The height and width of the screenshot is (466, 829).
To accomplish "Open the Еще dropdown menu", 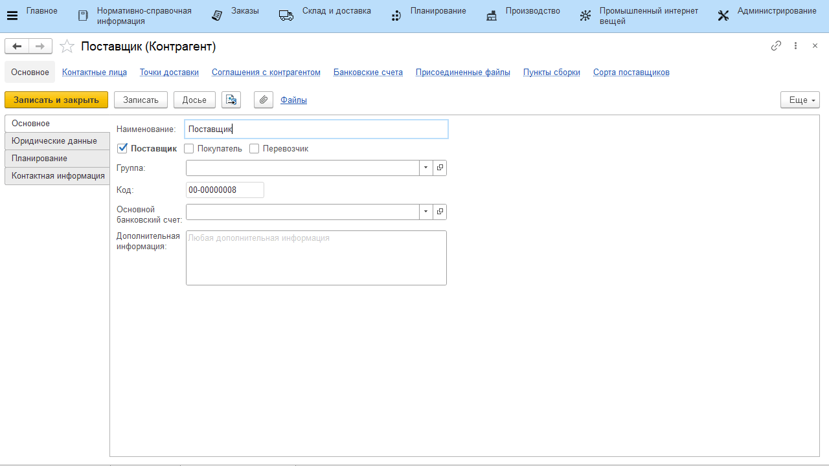I will click(800, 100).
